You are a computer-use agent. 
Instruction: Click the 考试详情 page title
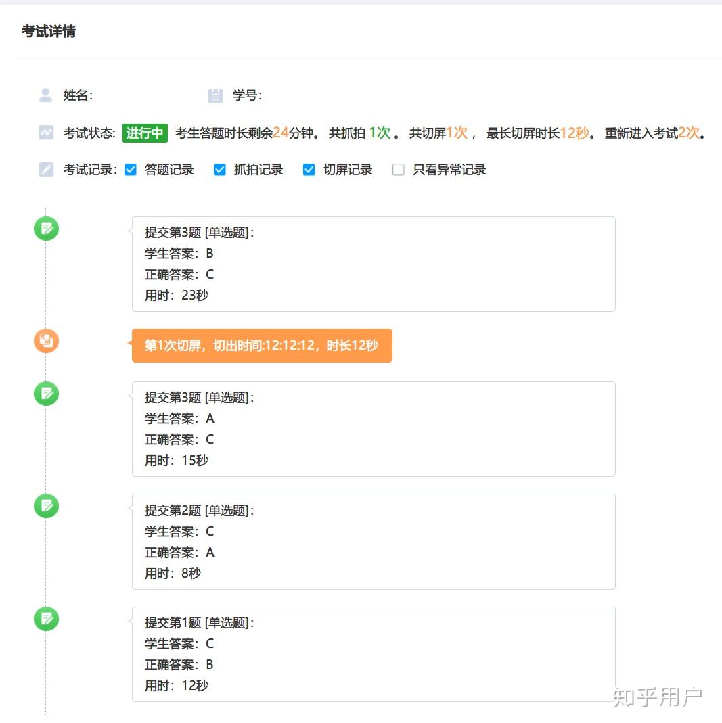(49, 31)
